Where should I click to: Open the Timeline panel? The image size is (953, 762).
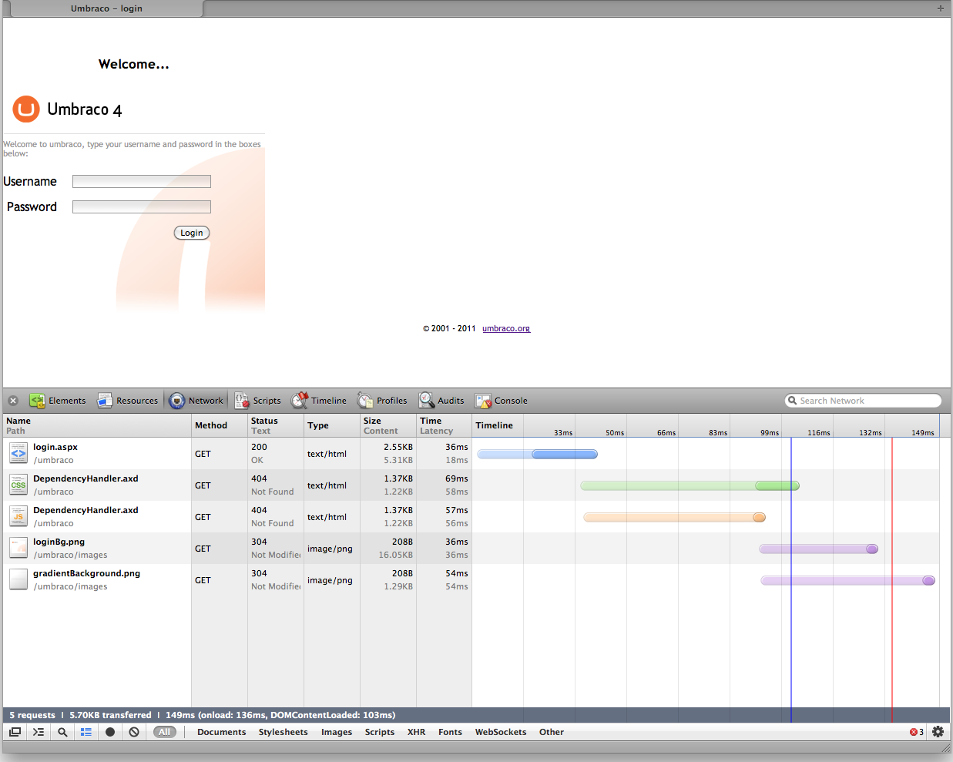[319, 401]
